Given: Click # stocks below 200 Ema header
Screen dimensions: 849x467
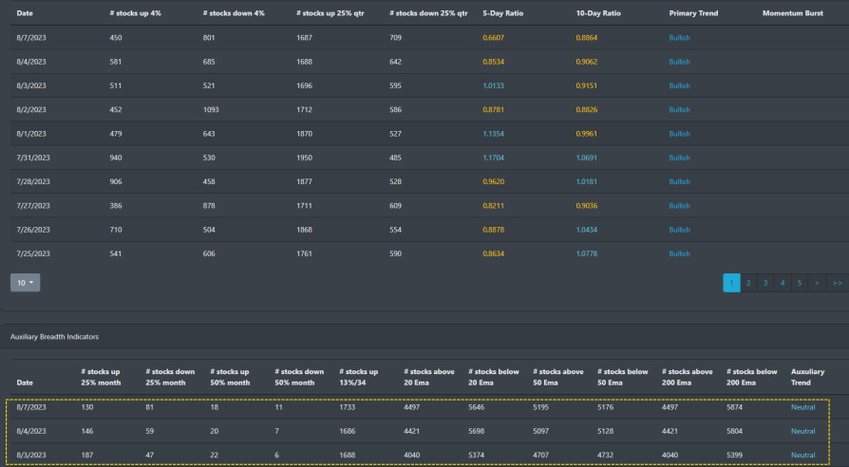Looking at the screenshot, I should [x=751, y=377].
